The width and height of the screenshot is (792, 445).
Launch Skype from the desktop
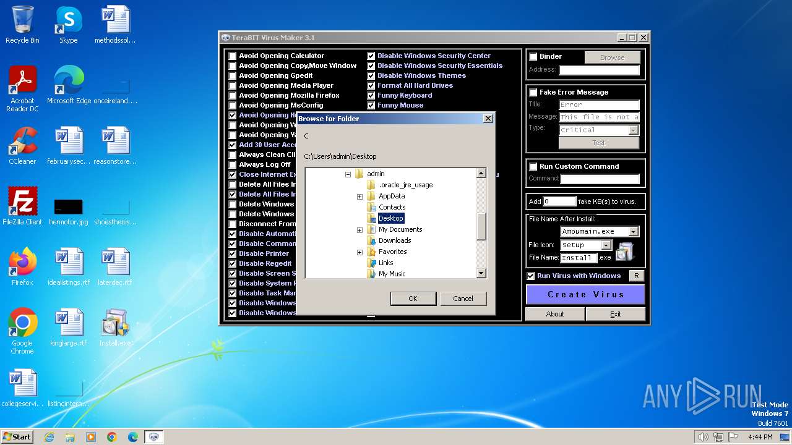click(x=68, y=25)
